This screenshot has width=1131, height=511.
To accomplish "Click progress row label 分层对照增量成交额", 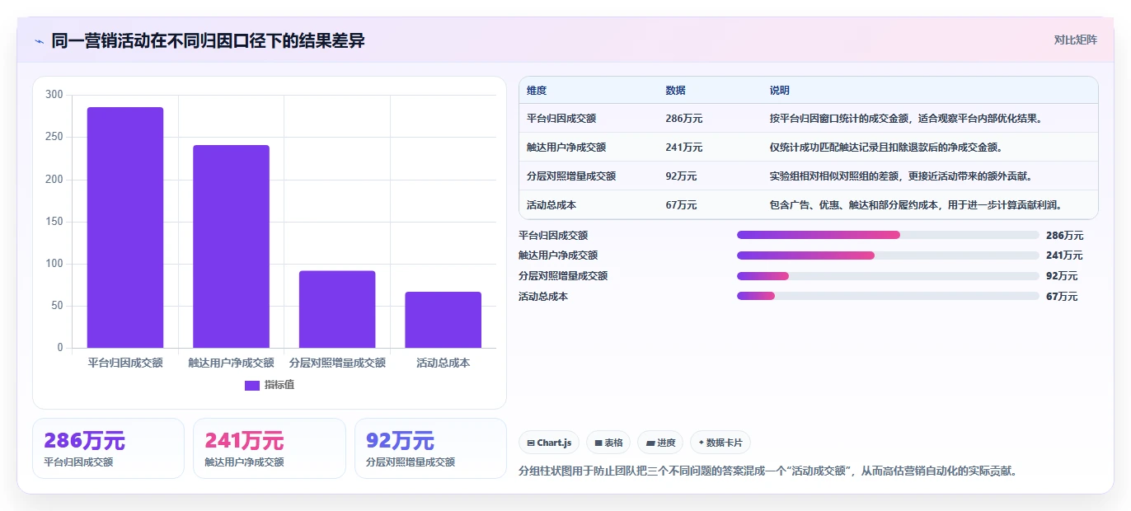I will pyautogui.click(x=563, y=276).
